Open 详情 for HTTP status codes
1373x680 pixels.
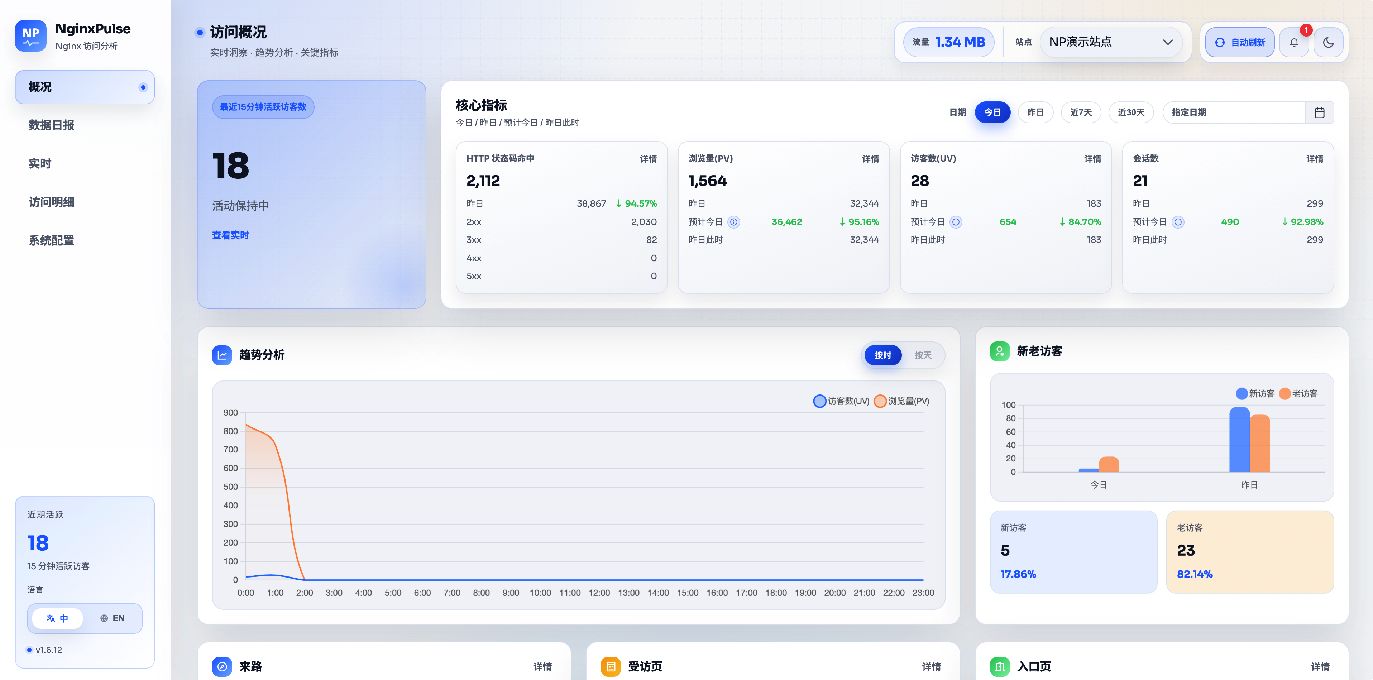(x=648, y=159)
